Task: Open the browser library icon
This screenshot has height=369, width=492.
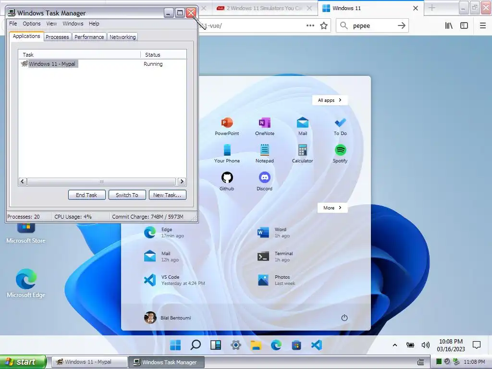Action: (449, 25)
